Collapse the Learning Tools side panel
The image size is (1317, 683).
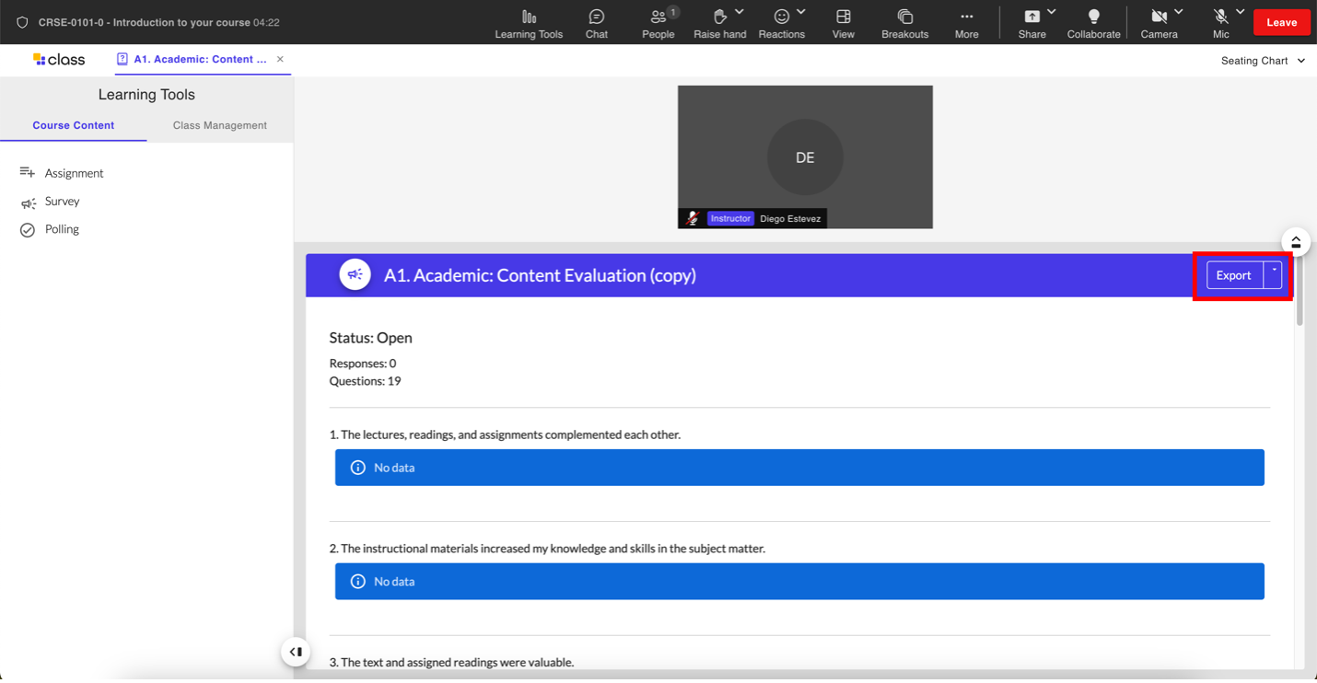pyautogui.click(x=295, y=652)
